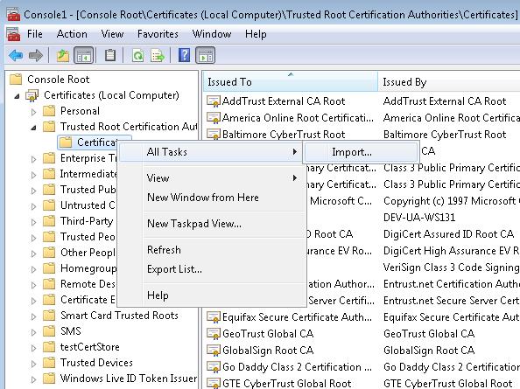The width and height of the screenshot is (520, 389).
Task: Select All Tasks in the context menu
Action: pos(212,152)
